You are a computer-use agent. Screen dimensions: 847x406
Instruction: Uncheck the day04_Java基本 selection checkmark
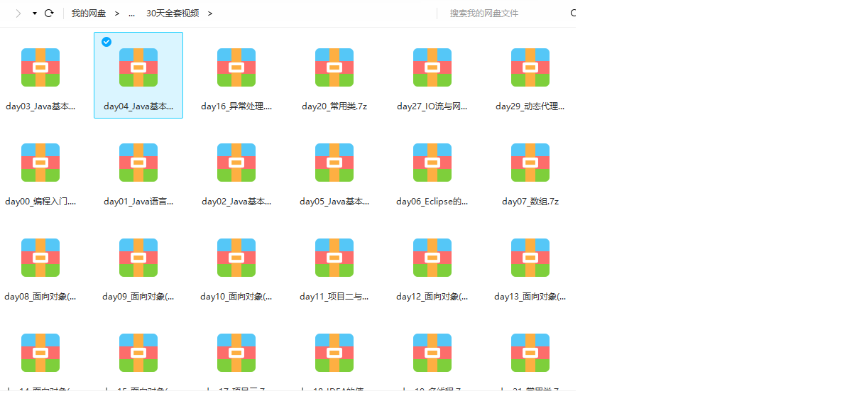106,42
